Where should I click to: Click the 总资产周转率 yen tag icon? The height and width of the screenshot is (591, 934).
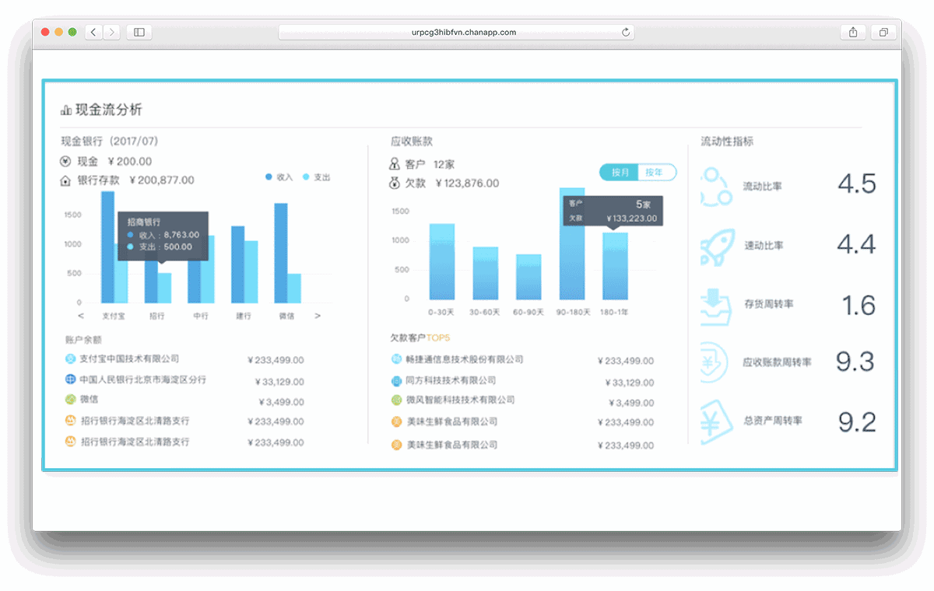(716, 421)
